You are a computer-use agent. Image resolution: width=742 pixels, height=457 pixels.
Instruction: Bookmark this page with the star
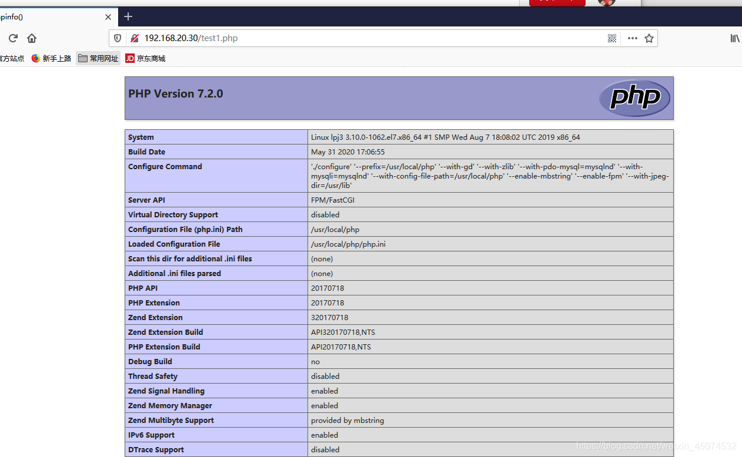[649, 38]
